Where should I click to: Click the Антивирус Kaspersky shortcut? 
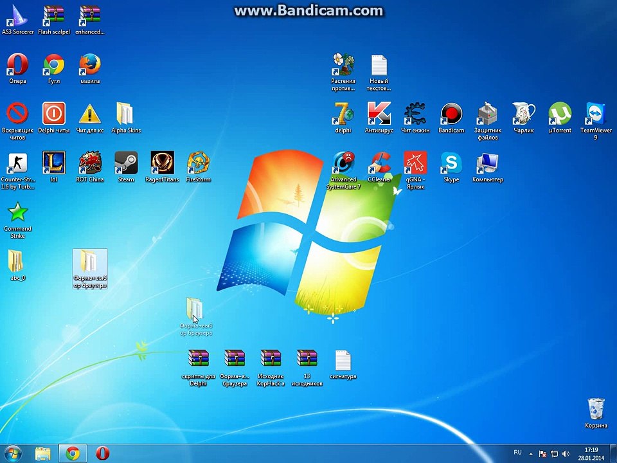[x=379, y=117]
